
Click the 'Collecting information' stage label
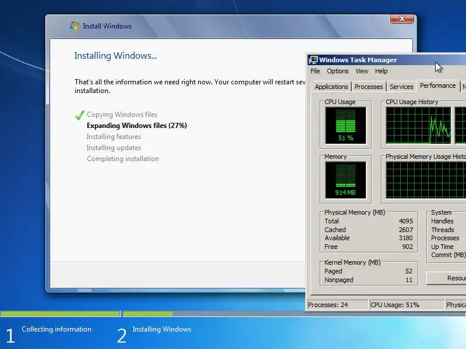pyautogui.click(x=57, y=329)
